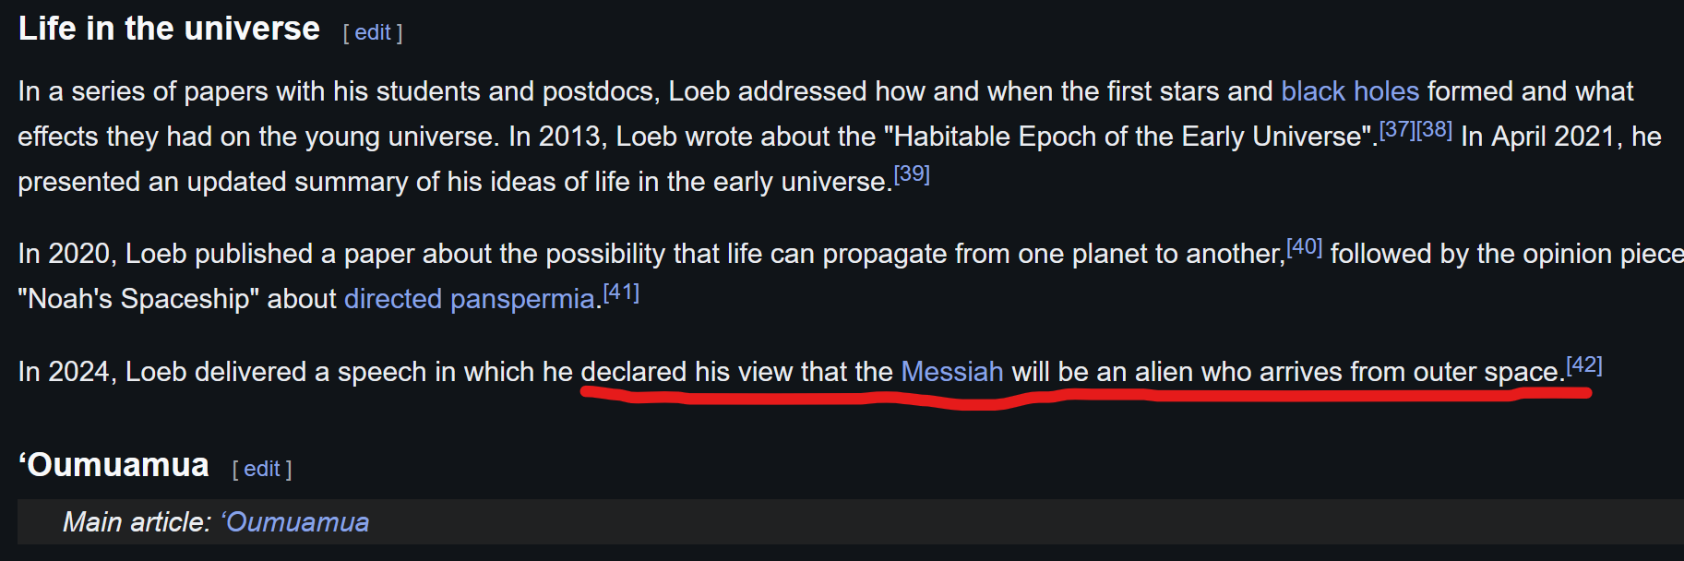Screen dimensions: 1684x561
Task: Jump to footnote 39
Action: point(912,174)
